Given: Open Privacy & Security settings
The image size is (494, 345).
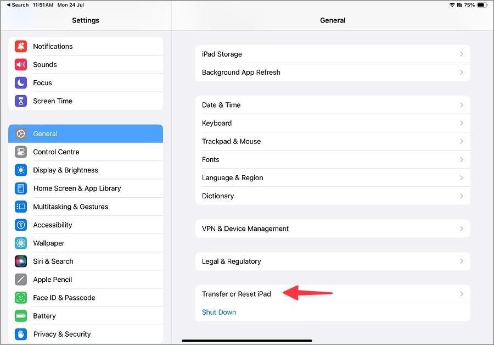Looking at the screenshot, I should click(x=86, y=334).
